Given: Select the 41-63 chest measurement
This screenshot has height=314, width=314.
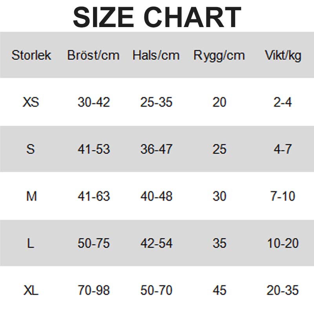Looking at the screenshot, I should [94, 196].
